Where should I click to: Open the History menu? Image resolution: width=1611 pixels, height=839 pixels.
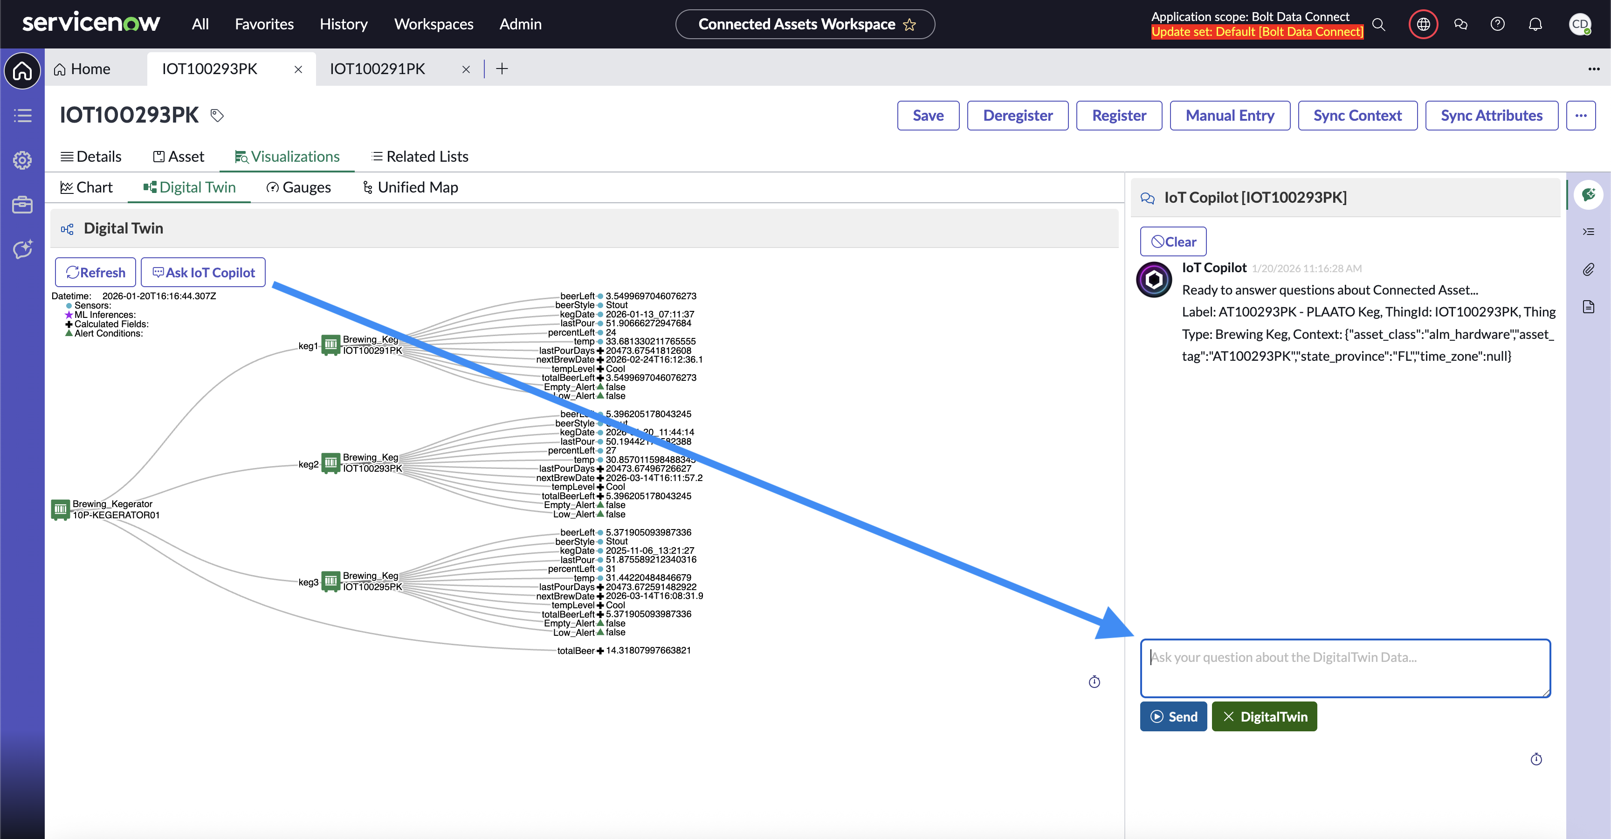(x=344, y=24)
